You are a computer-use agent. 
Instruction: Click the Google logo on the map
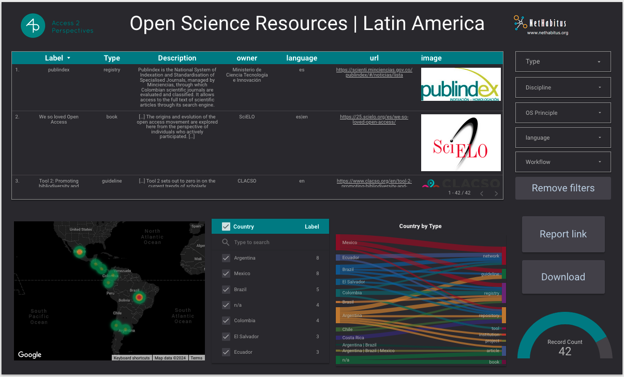[29, 355]
